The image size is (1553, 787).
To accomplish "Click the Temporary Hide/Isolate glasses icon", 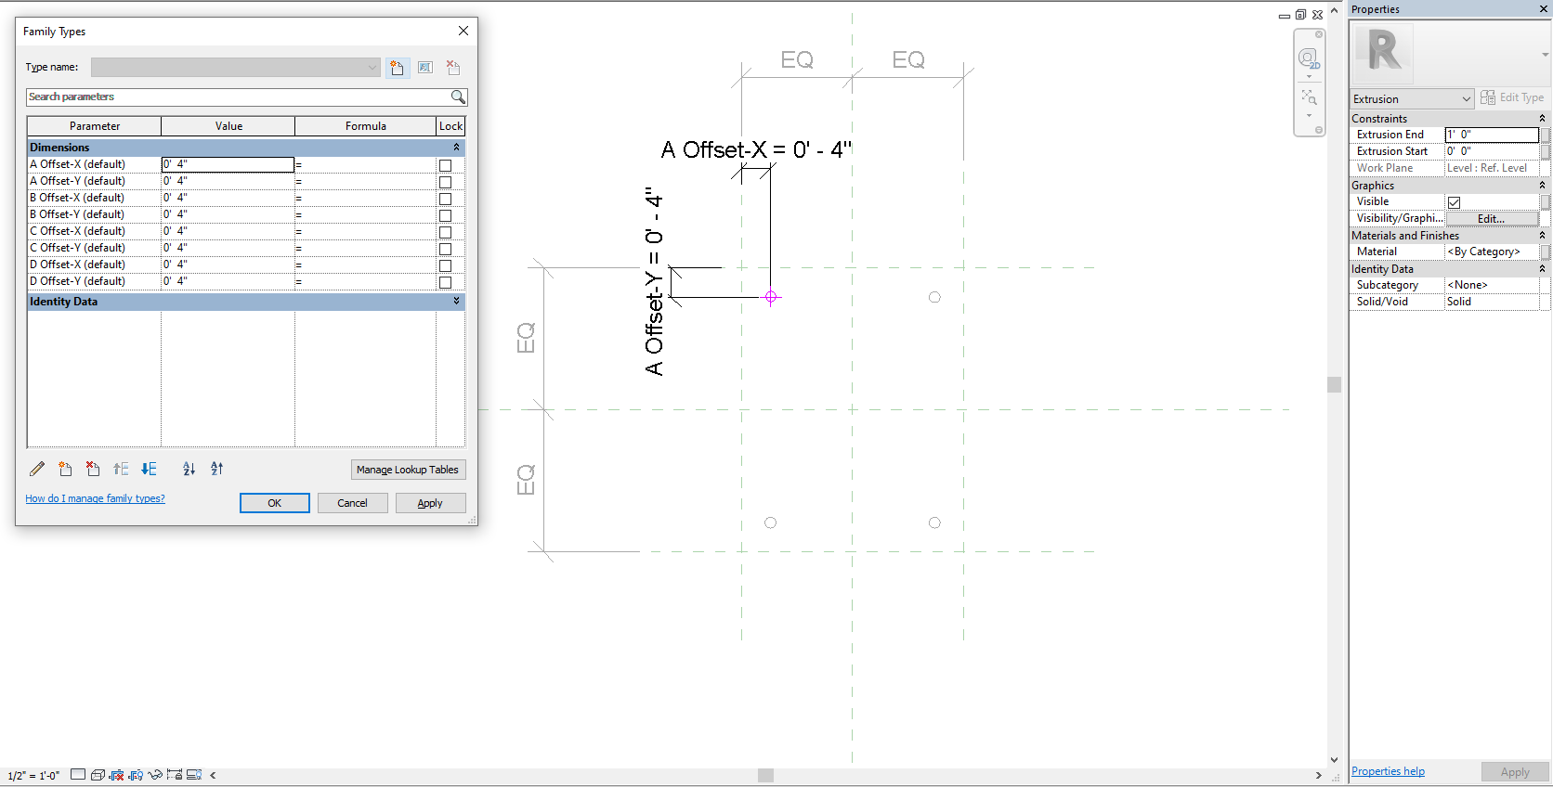I will (155, 774).
